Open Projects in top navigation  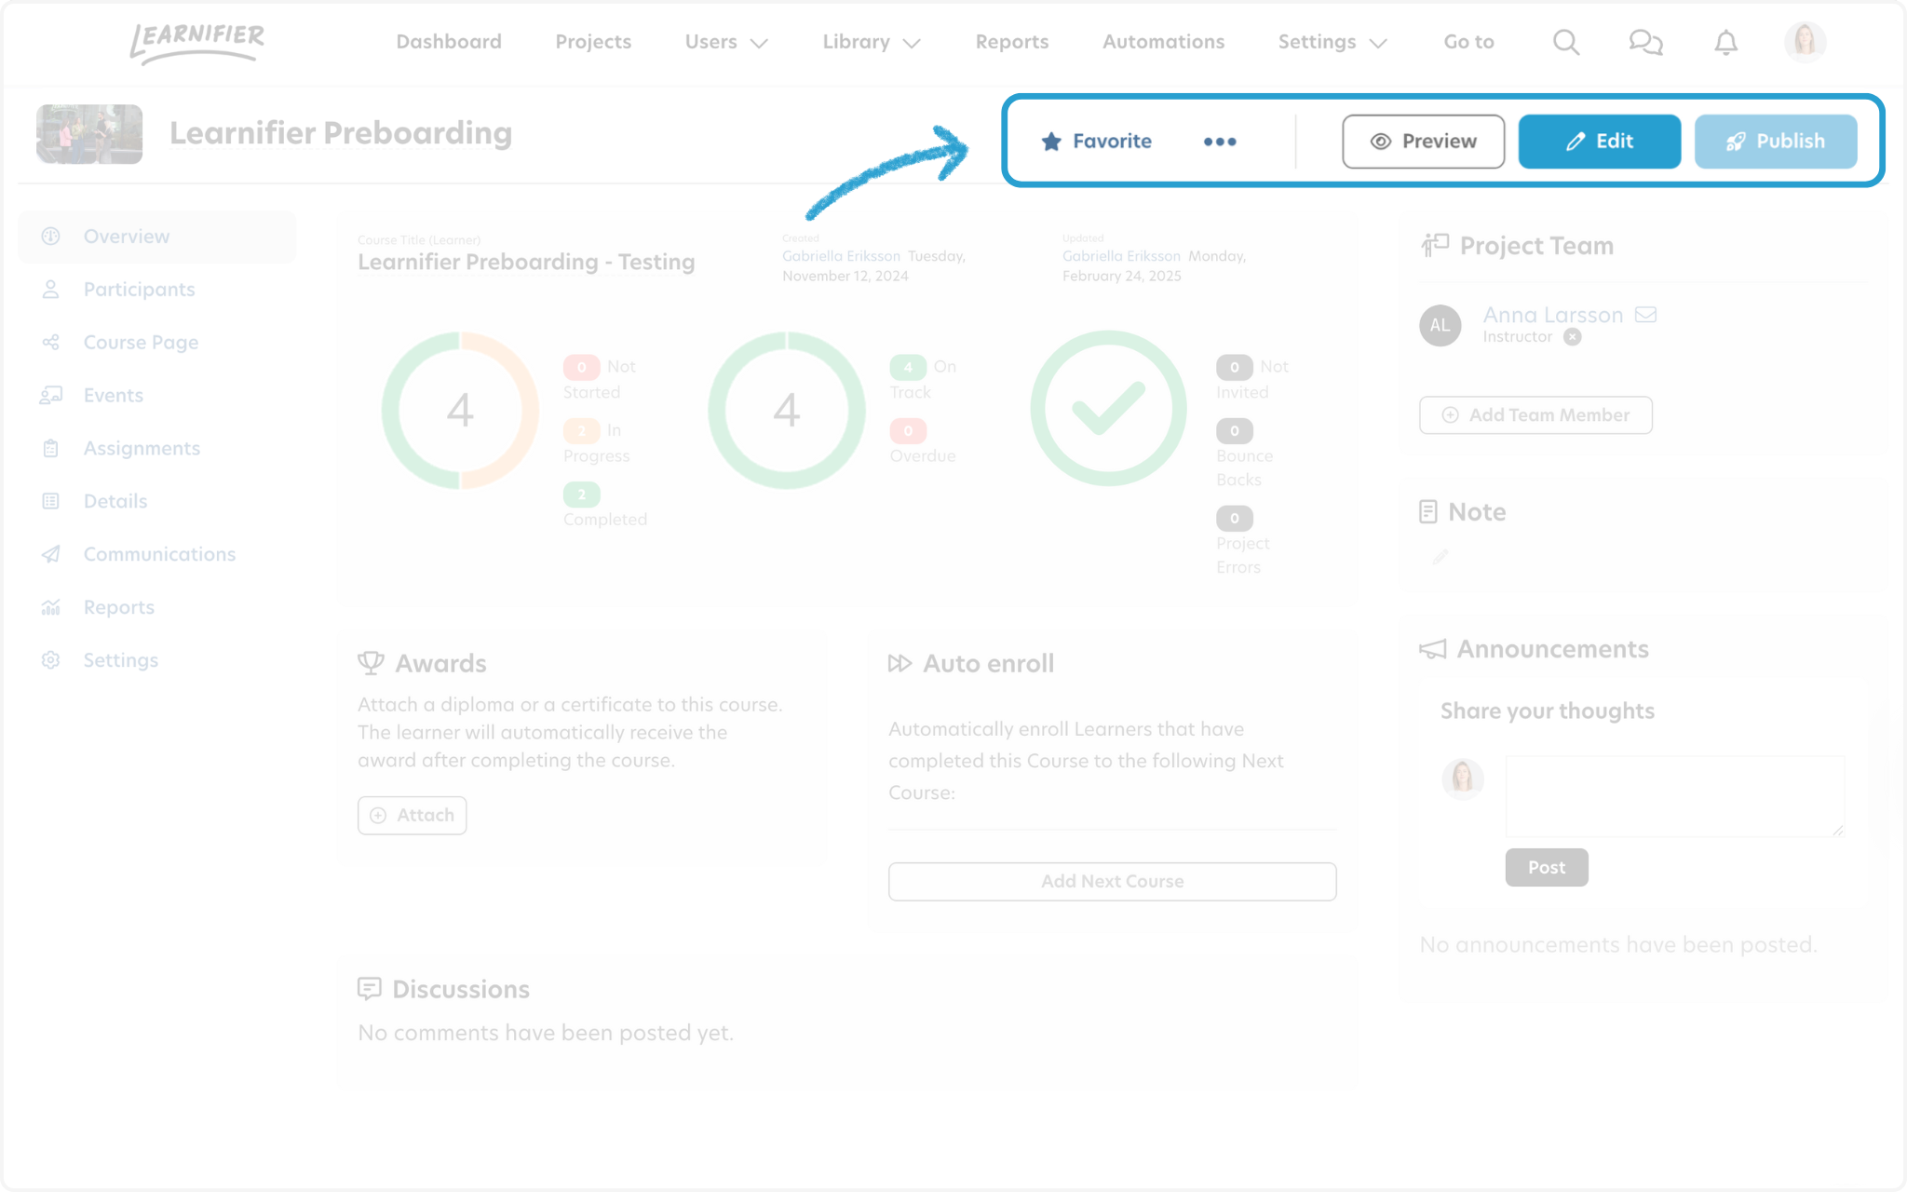click(x=593, y=42)
